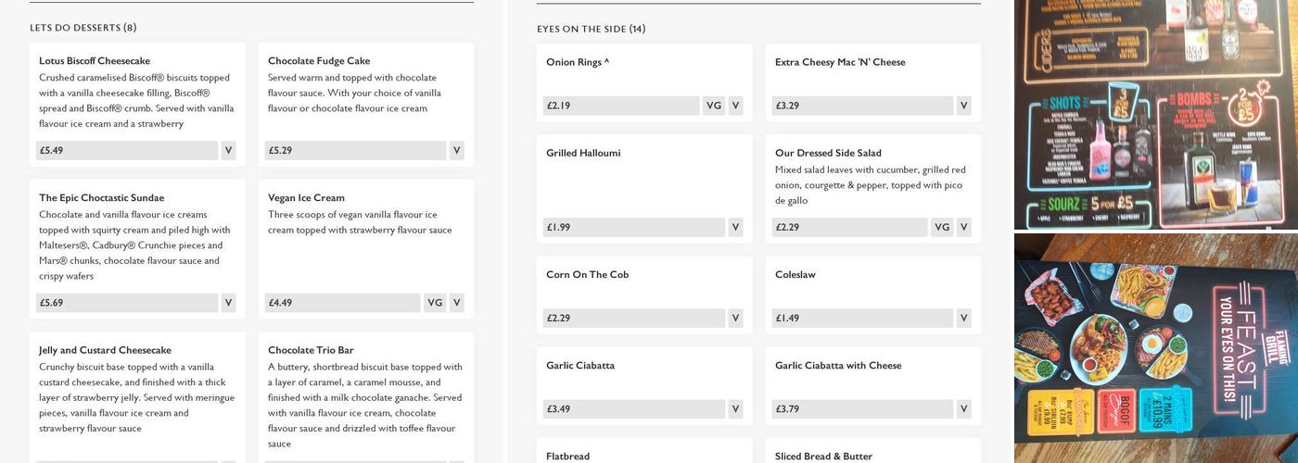Click the £3.49 Garlic Ciabatta price
1298x463 pixels.
pos(634,409)
